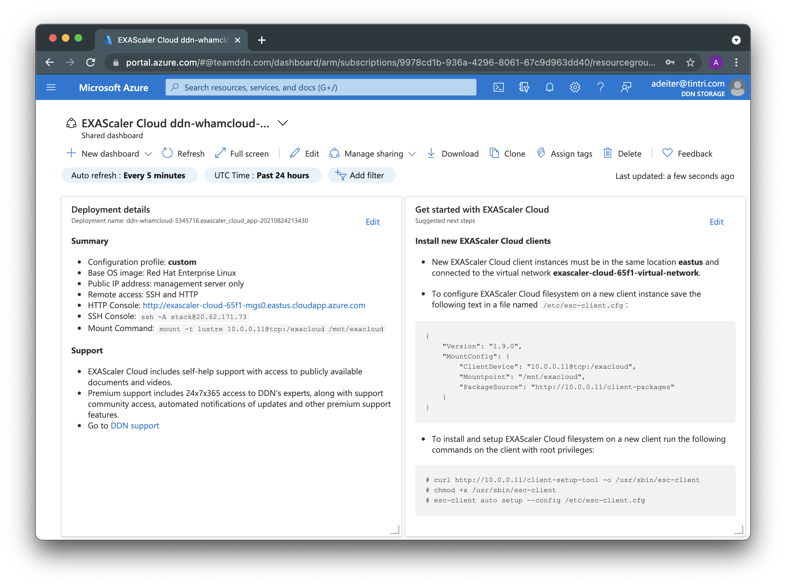The image size is (786, 587).
Task: Expand New dashboard dropdown
Action: (x=148, y=154)
